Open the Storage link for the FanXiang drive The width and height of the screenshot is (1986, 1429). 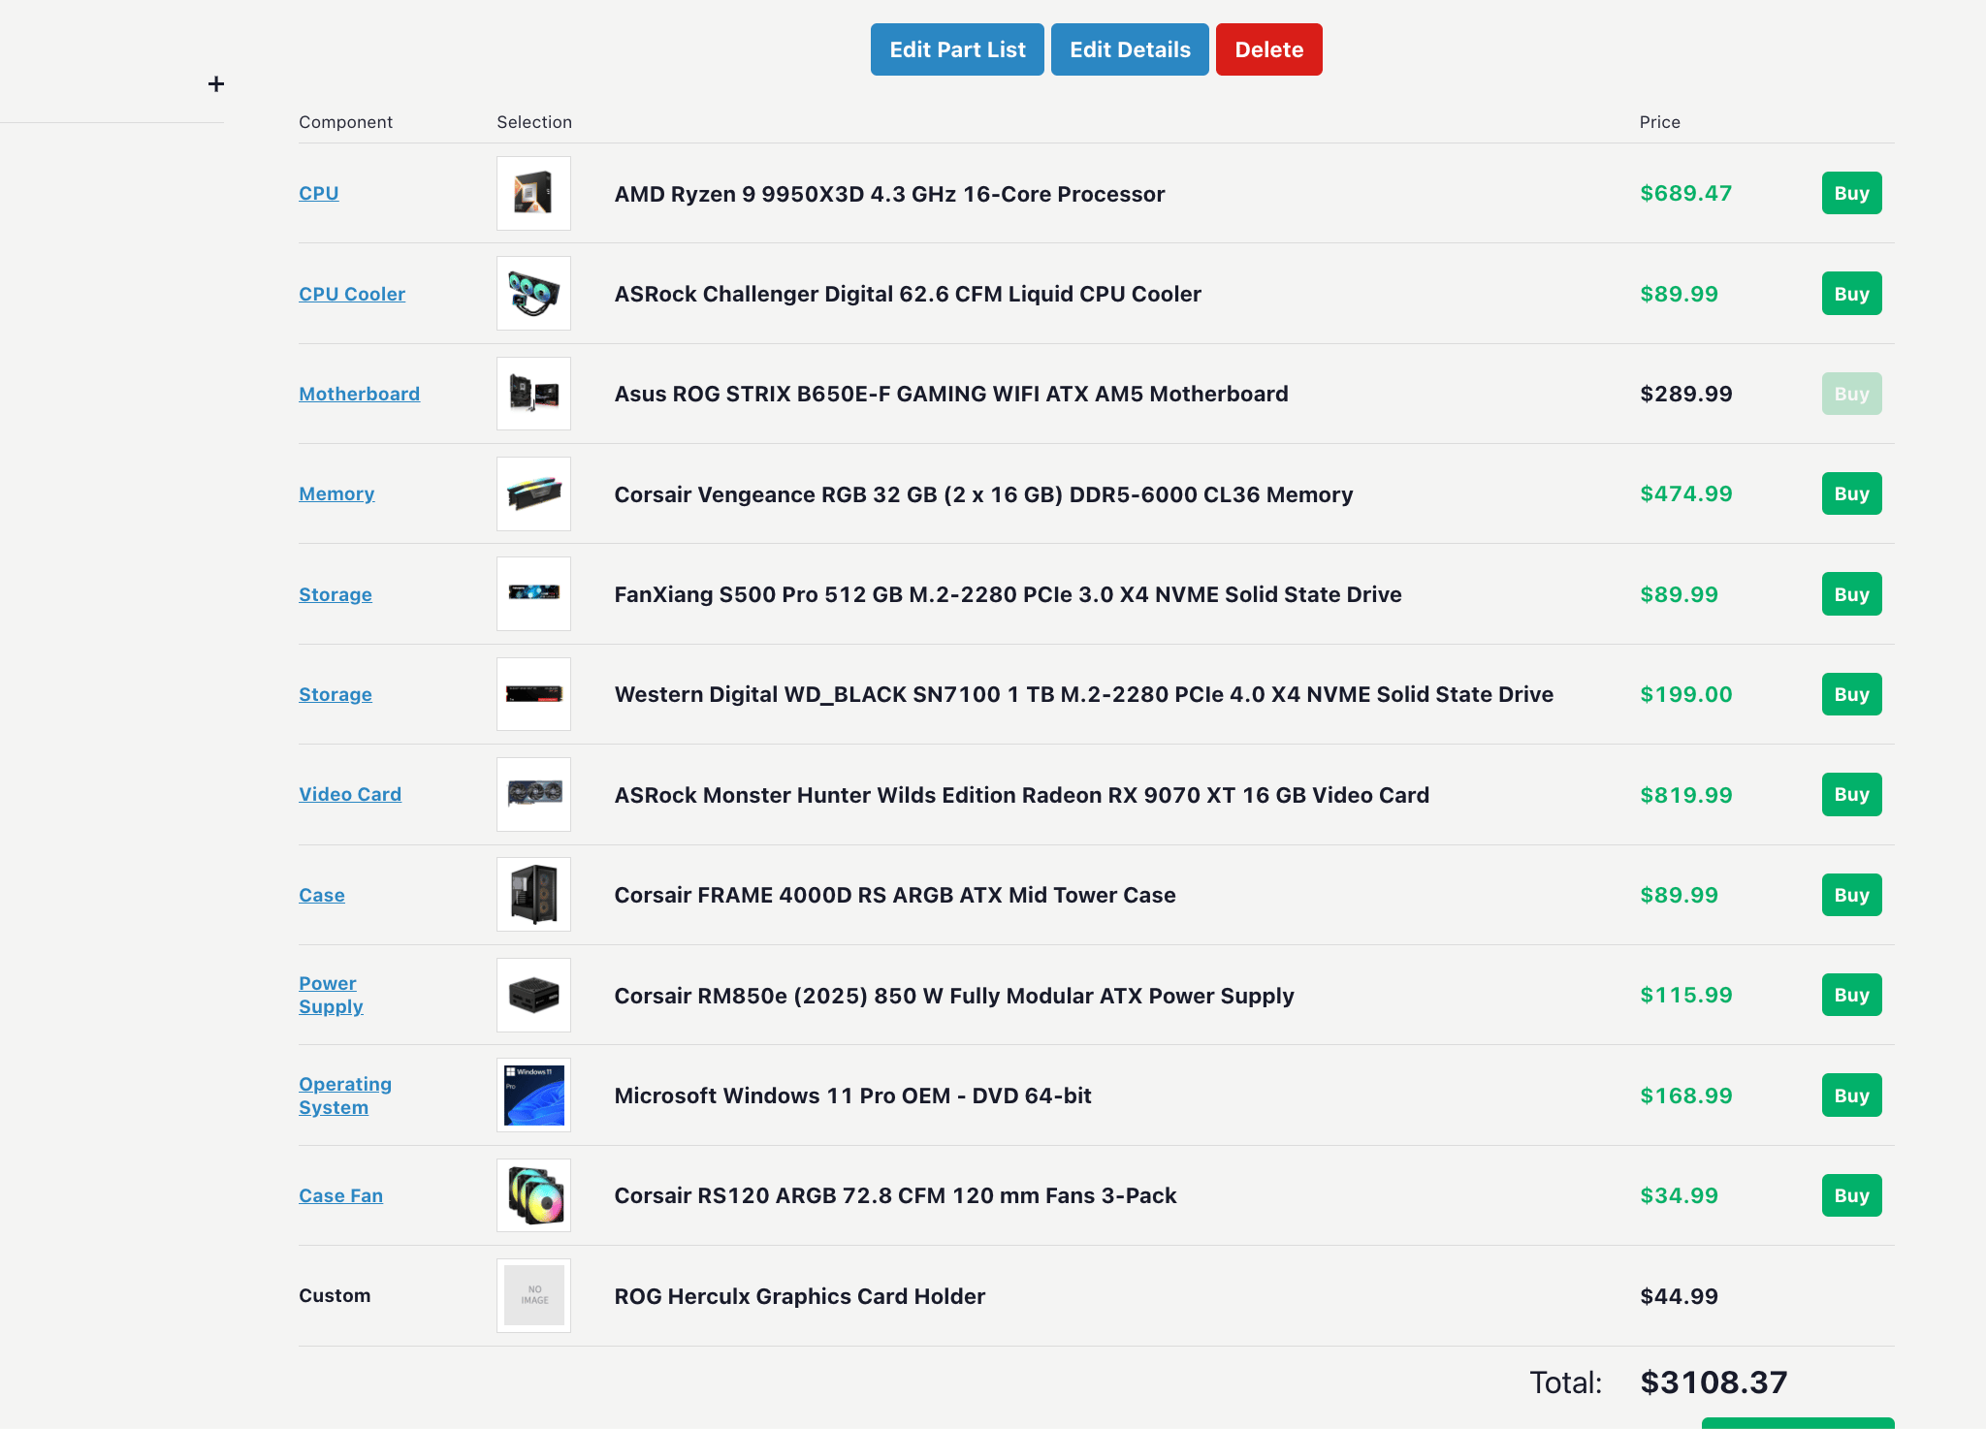click(335, 594)
